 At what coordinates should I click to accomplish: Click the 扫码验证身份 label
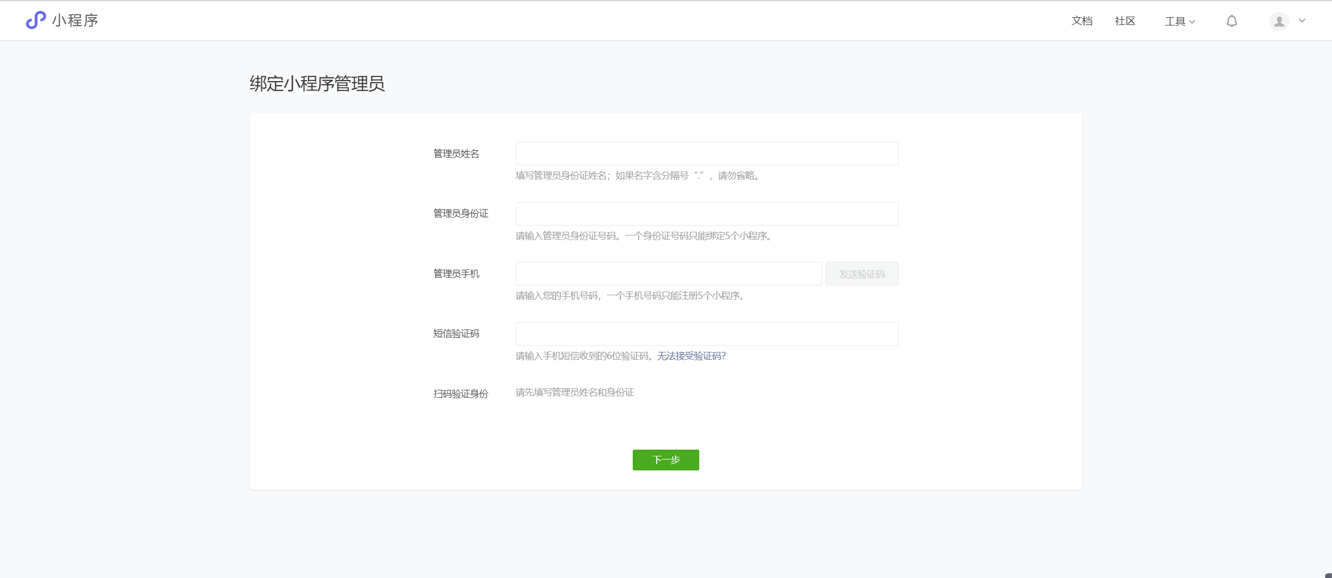(460, 394)
